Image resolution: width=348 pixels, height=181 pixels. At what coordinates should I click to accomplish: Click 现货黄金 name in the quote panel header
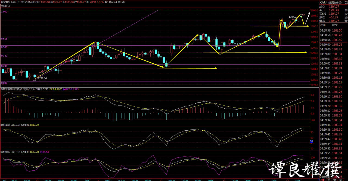tap(334, 2)
